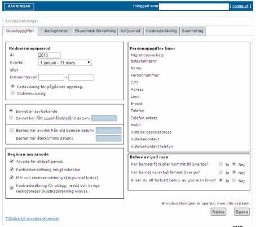Switch to the Redogörelse tab
Image resolution: width=256 pixels, height=227 pixels.
click(56, 31)
